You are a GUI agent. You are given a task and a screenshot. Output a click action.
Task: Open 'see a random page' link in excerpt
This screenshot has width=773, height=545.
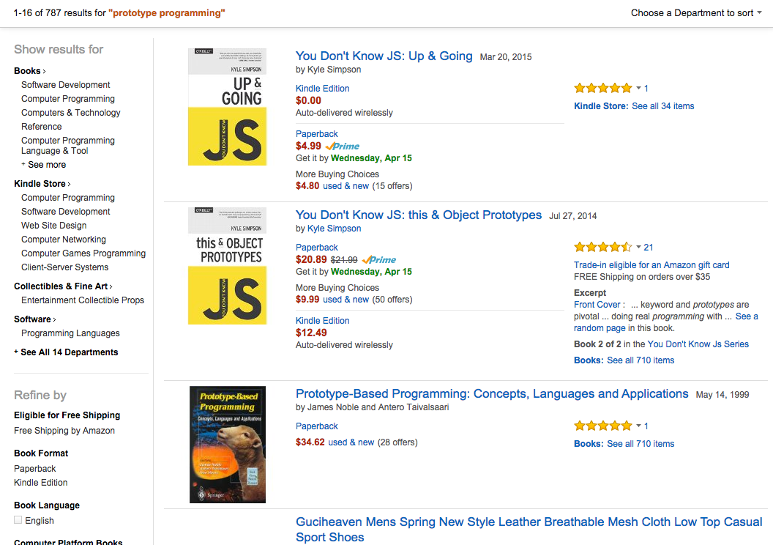pos(665,322)
